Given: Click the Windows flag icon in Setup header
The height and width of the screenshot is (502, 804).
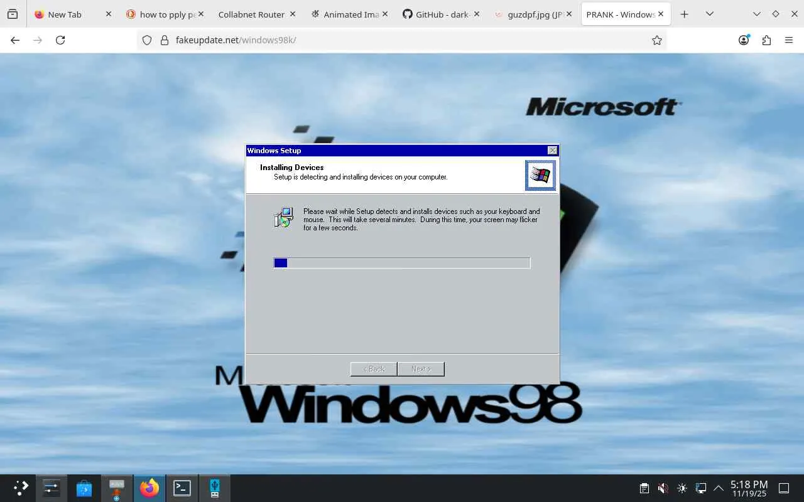Looking at the screenshot, I should click(x=540, y=175).
